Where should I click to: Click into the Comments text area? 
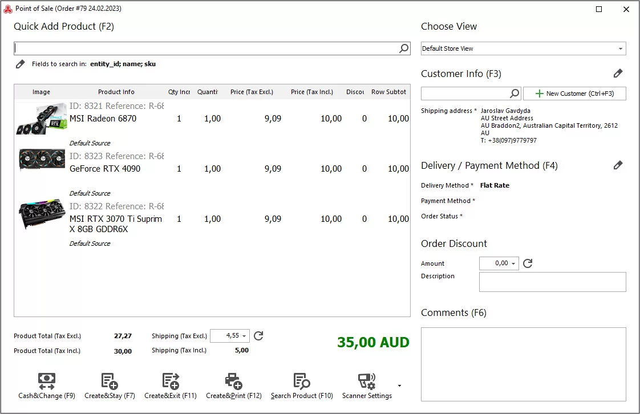tap(524, 364)
